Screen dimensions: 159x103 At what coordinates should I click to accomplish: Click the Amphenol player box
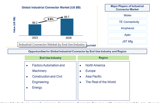(x=128, y=28)
